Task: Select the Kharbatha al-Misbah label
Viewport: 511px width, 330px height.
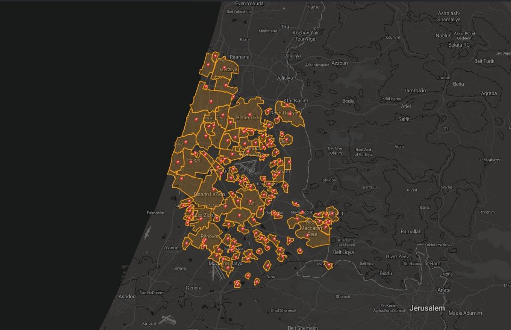Action: coord(347,242)
